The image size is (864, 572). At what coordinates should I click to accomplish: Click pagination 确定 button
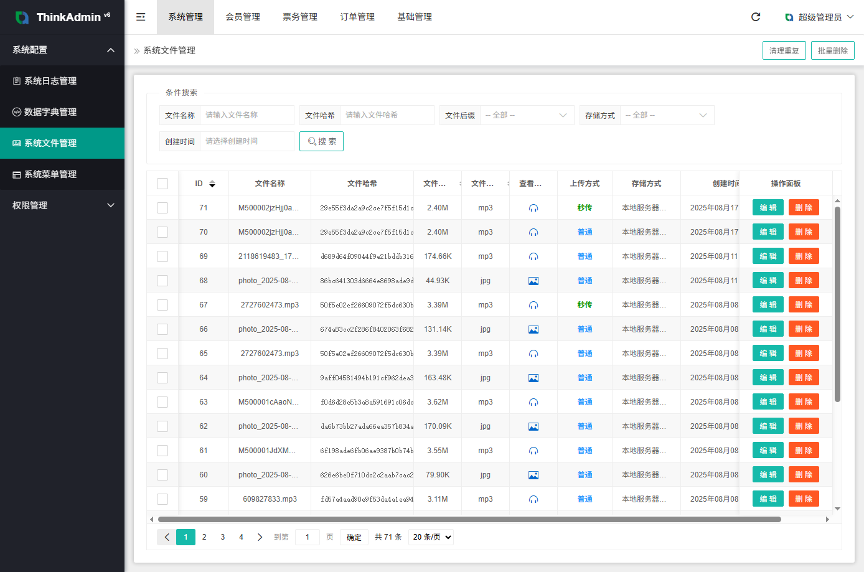point(354,537)
